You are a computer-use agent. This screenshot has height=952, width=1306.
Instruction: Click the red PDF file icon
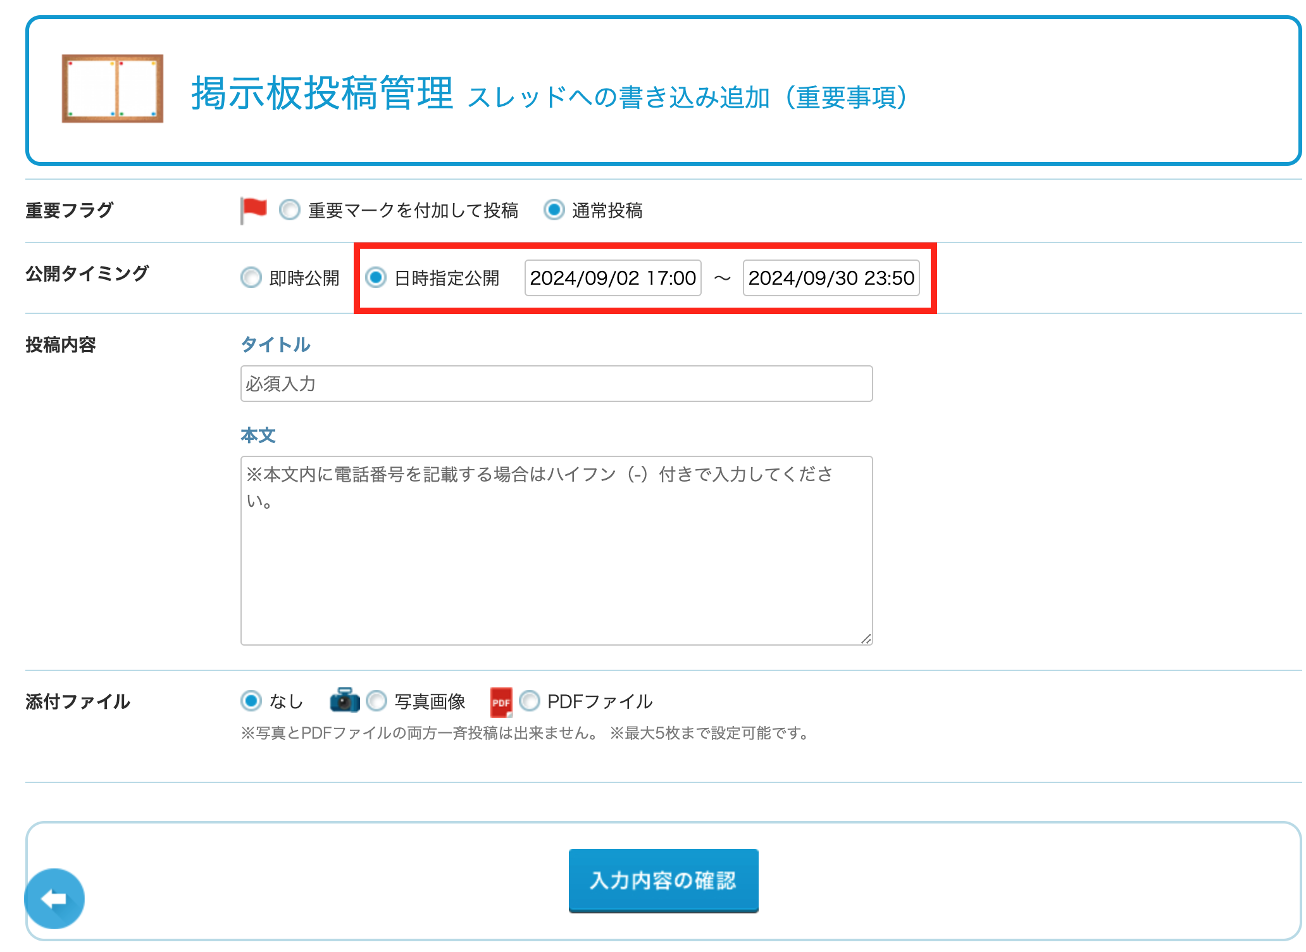tap(502, 701)
